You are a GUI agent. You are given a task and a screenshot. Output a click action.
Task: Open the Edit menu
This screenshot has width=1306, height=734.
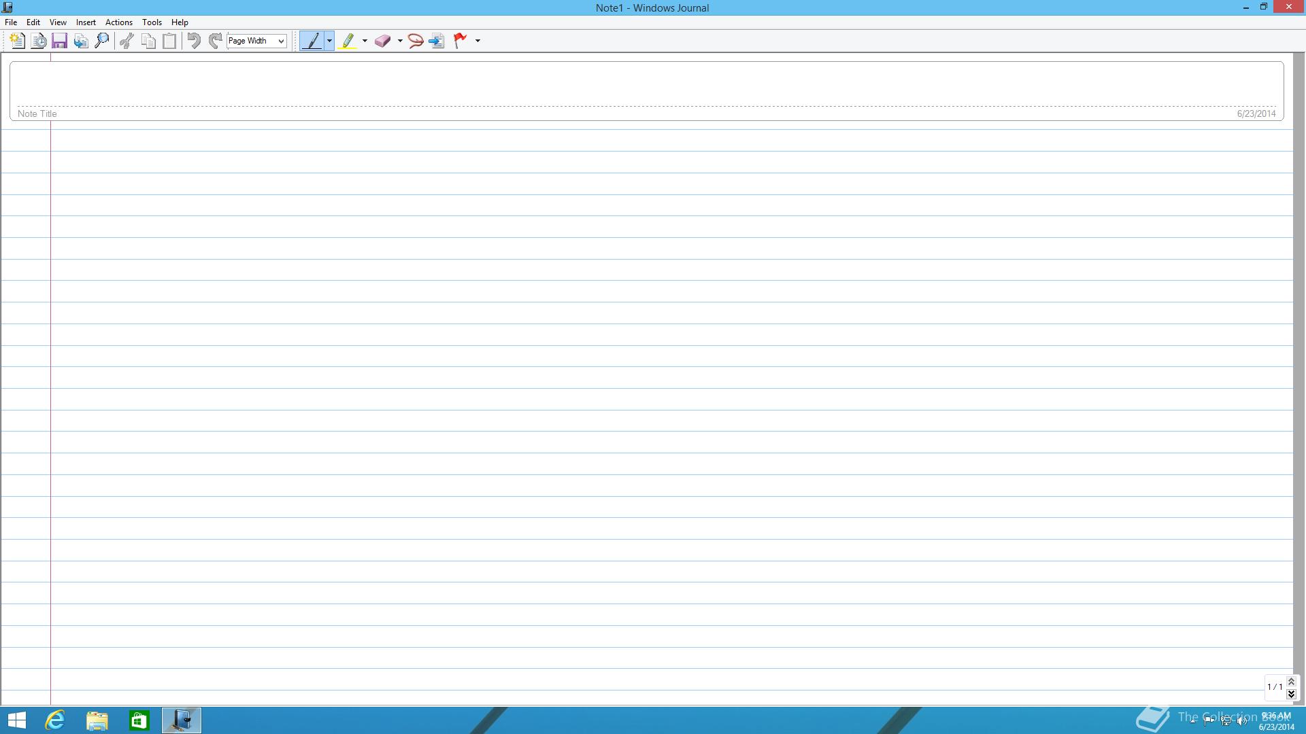(x=33, y=22)
